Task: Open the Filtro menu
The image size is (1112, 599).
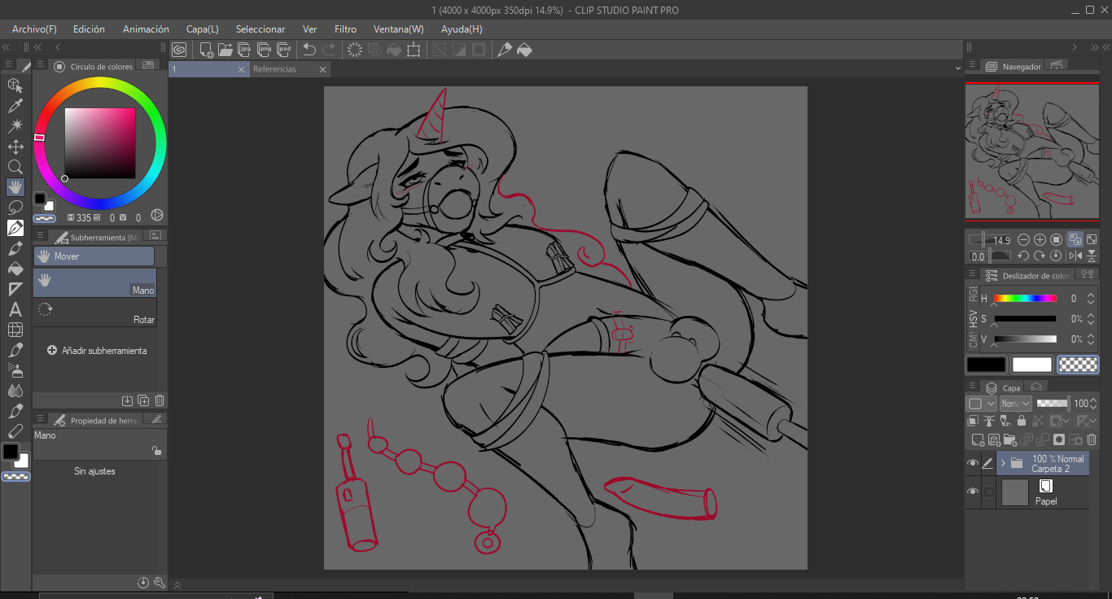Action: (x=345, y=29)
